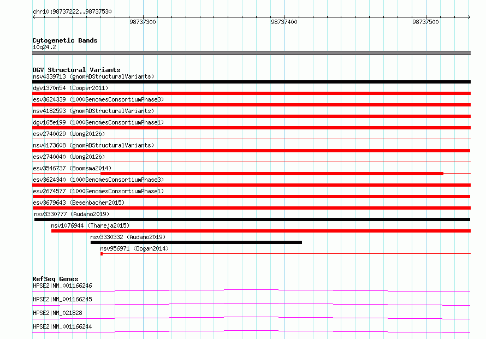This screenshot has height=339, width=486.
Task: Click the red bar under dgv1370n54
Action: [251, 93]
